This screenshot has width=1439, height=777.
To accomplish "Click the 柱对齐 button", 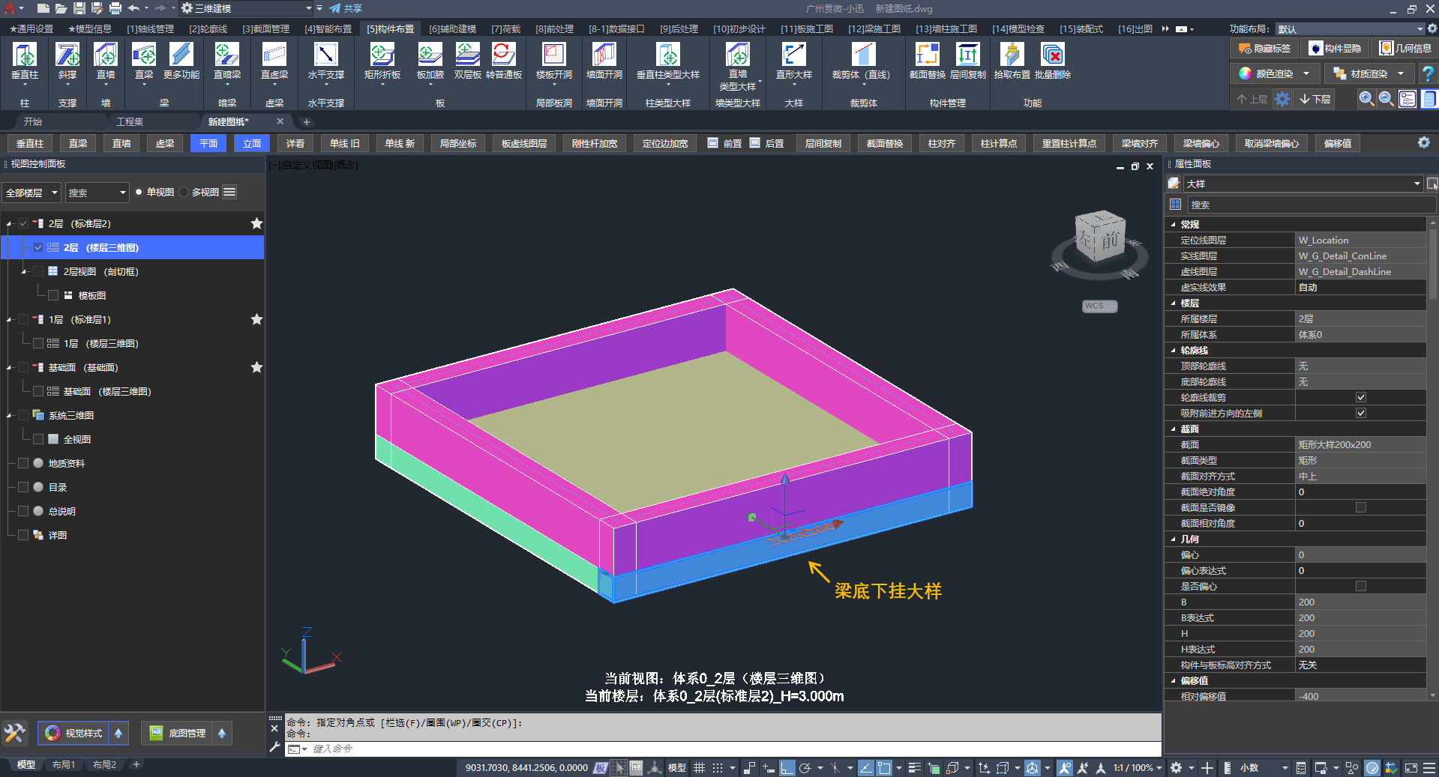I will pos(942,143).
